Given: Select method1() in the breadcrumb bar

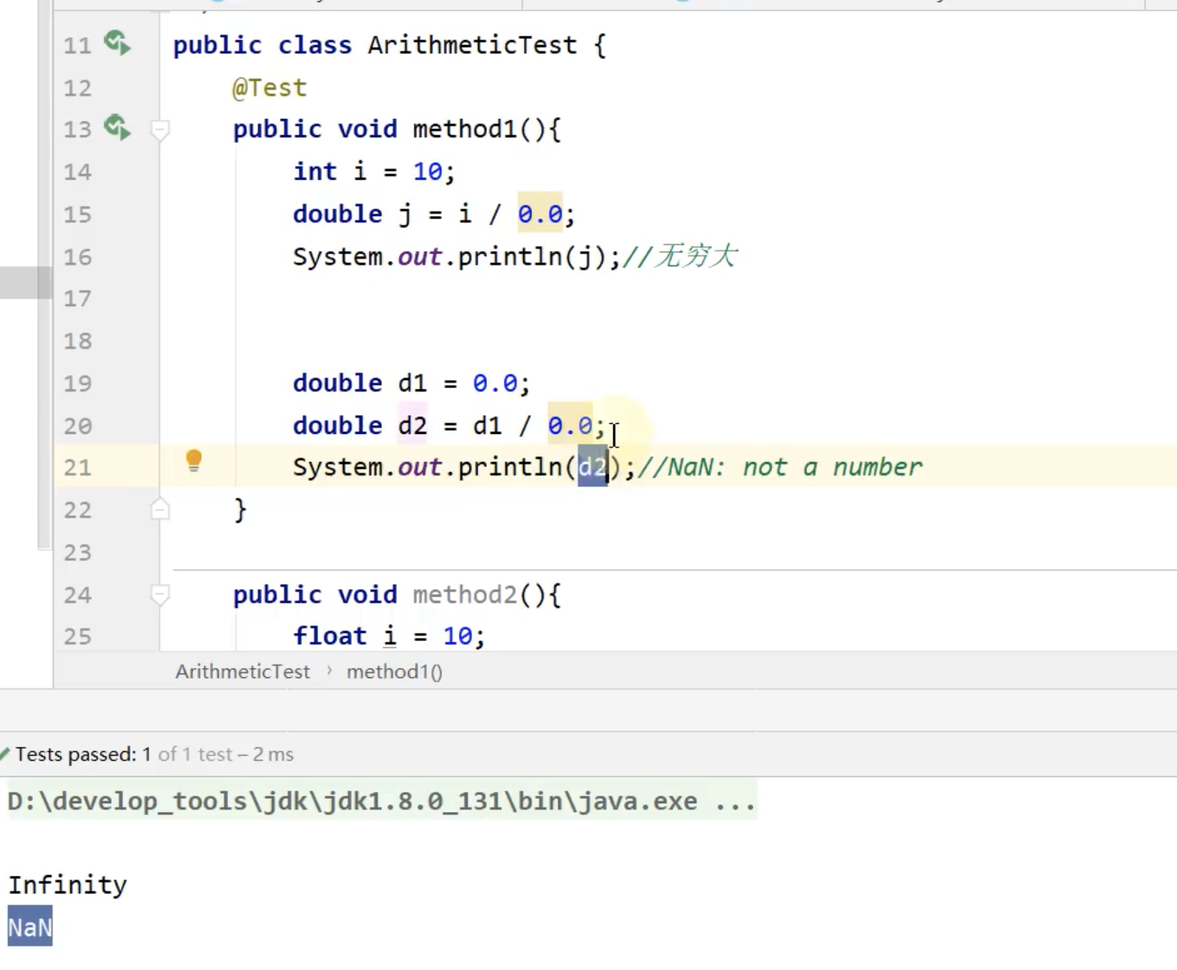Looking at the screenshot, I should coord(395,671).
